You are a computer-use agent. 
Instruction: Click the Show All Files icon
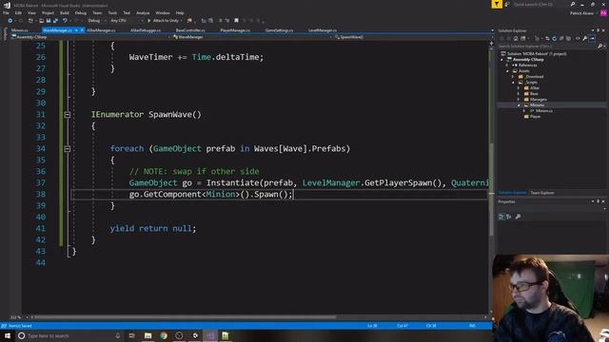tap(569, 38)
